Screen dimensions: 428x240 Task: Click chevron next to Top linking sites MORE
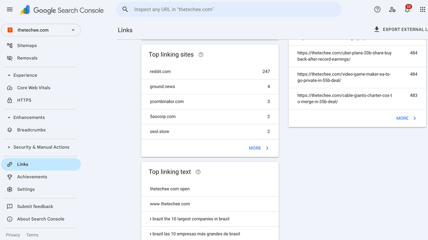pyautogui.click(x=267, y=148)
